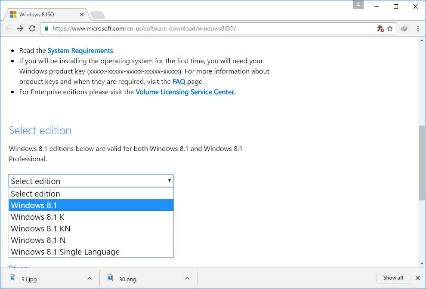Go back to the previous page
The image size is (426, 289).
coord(8,28)
